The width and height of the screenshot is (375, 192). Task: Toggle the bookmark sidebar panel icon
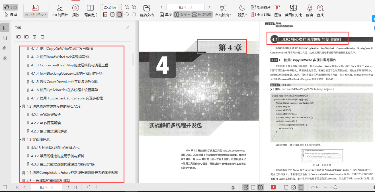(5, 28)
